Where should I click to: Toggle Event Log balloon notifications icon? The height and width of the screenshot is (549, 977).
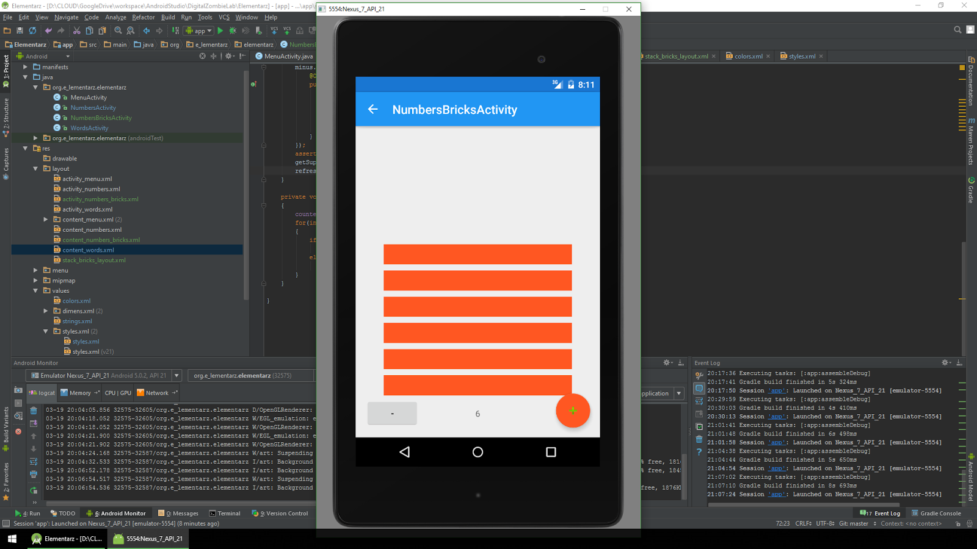699,388
